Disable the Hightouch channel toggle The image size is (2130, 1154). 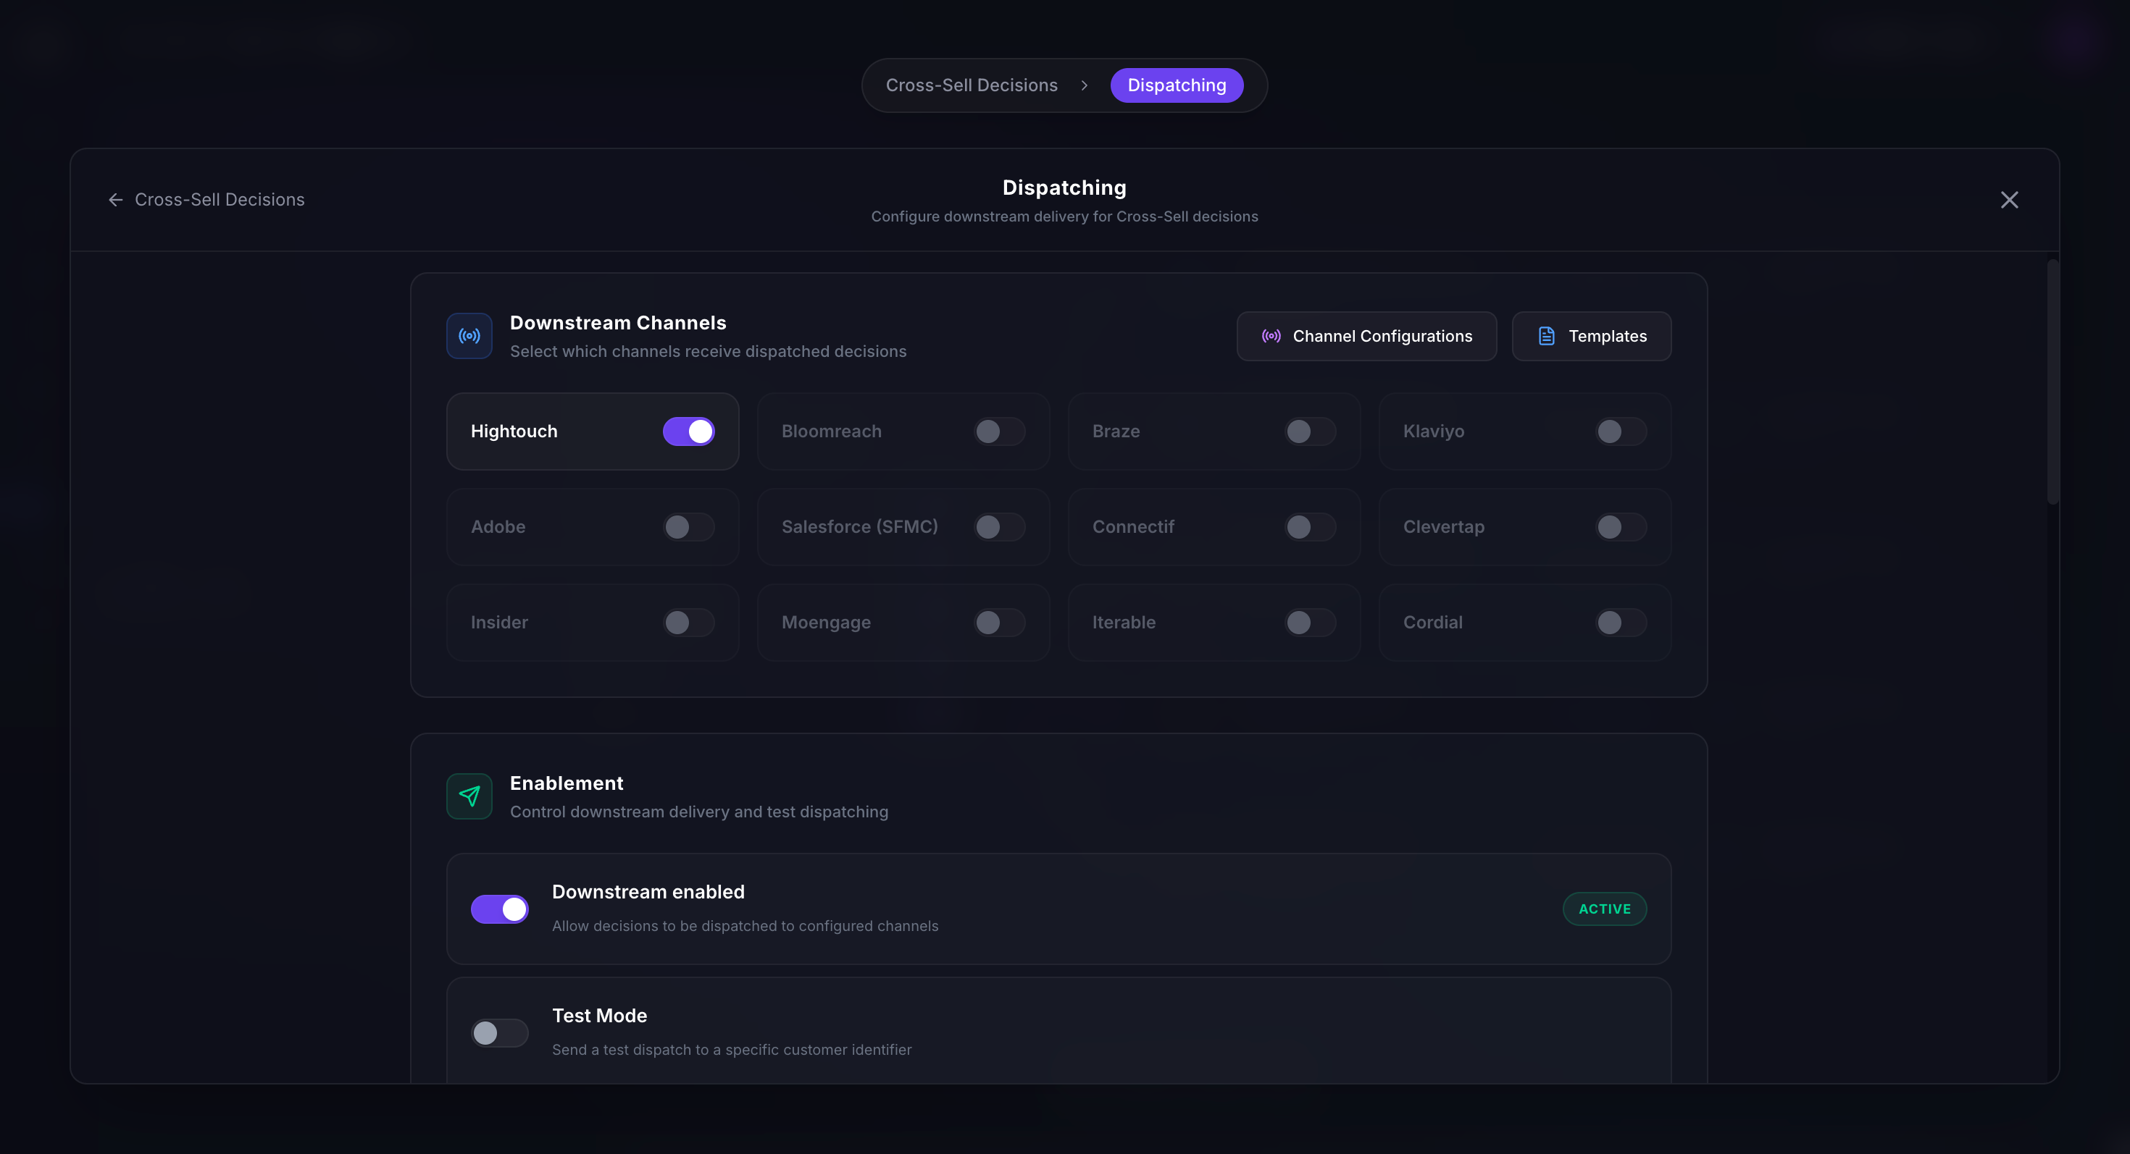pos(688,431)
